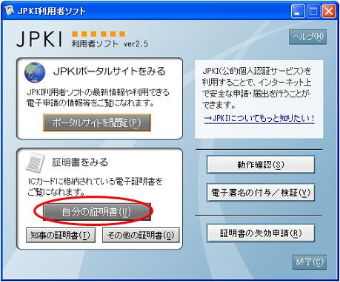Open 自分の証明書(U) button

96,212
